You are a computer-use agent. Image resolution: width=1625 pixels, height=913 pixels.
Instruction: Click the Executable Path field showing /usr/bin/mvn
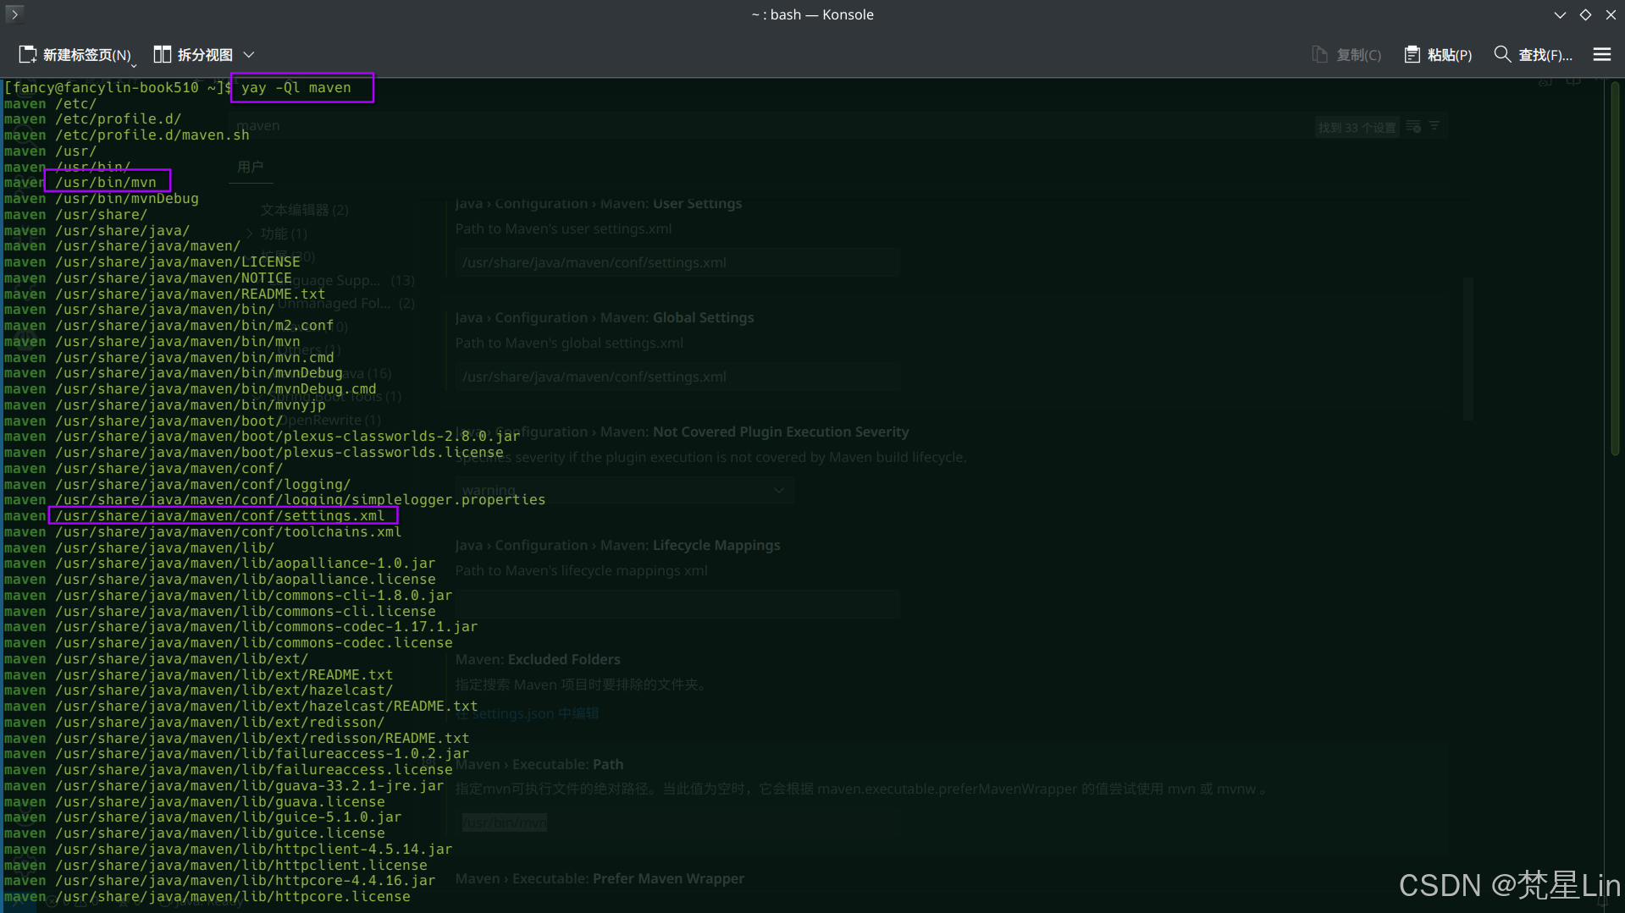(677, 823)
